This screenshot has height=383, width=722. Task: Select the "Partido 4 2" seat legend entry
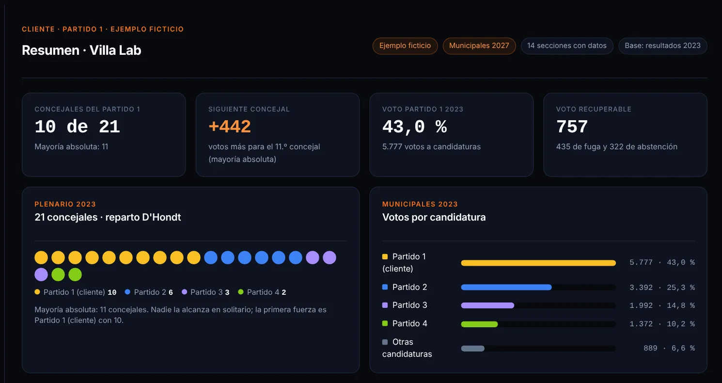262,292
